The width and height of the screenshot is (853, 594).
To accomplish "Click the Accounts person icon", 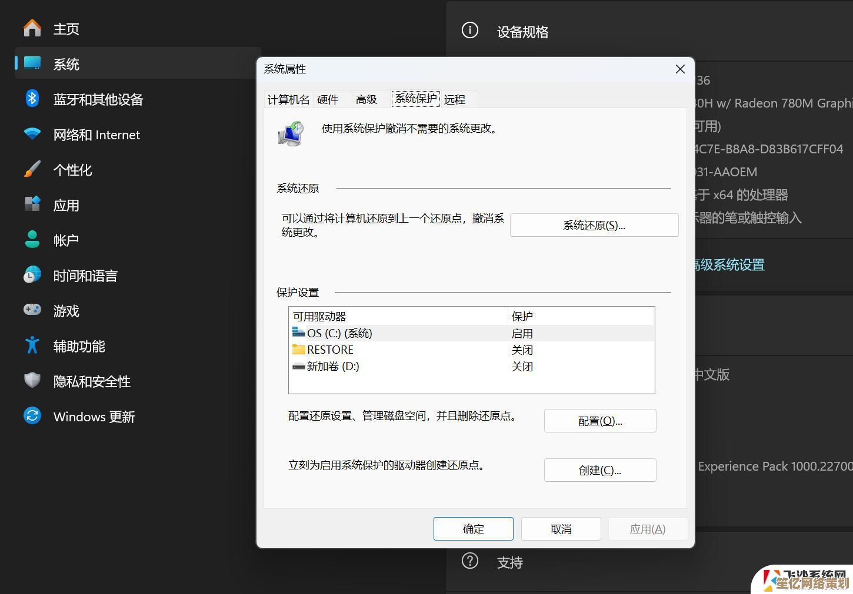I will pos(32,240).
